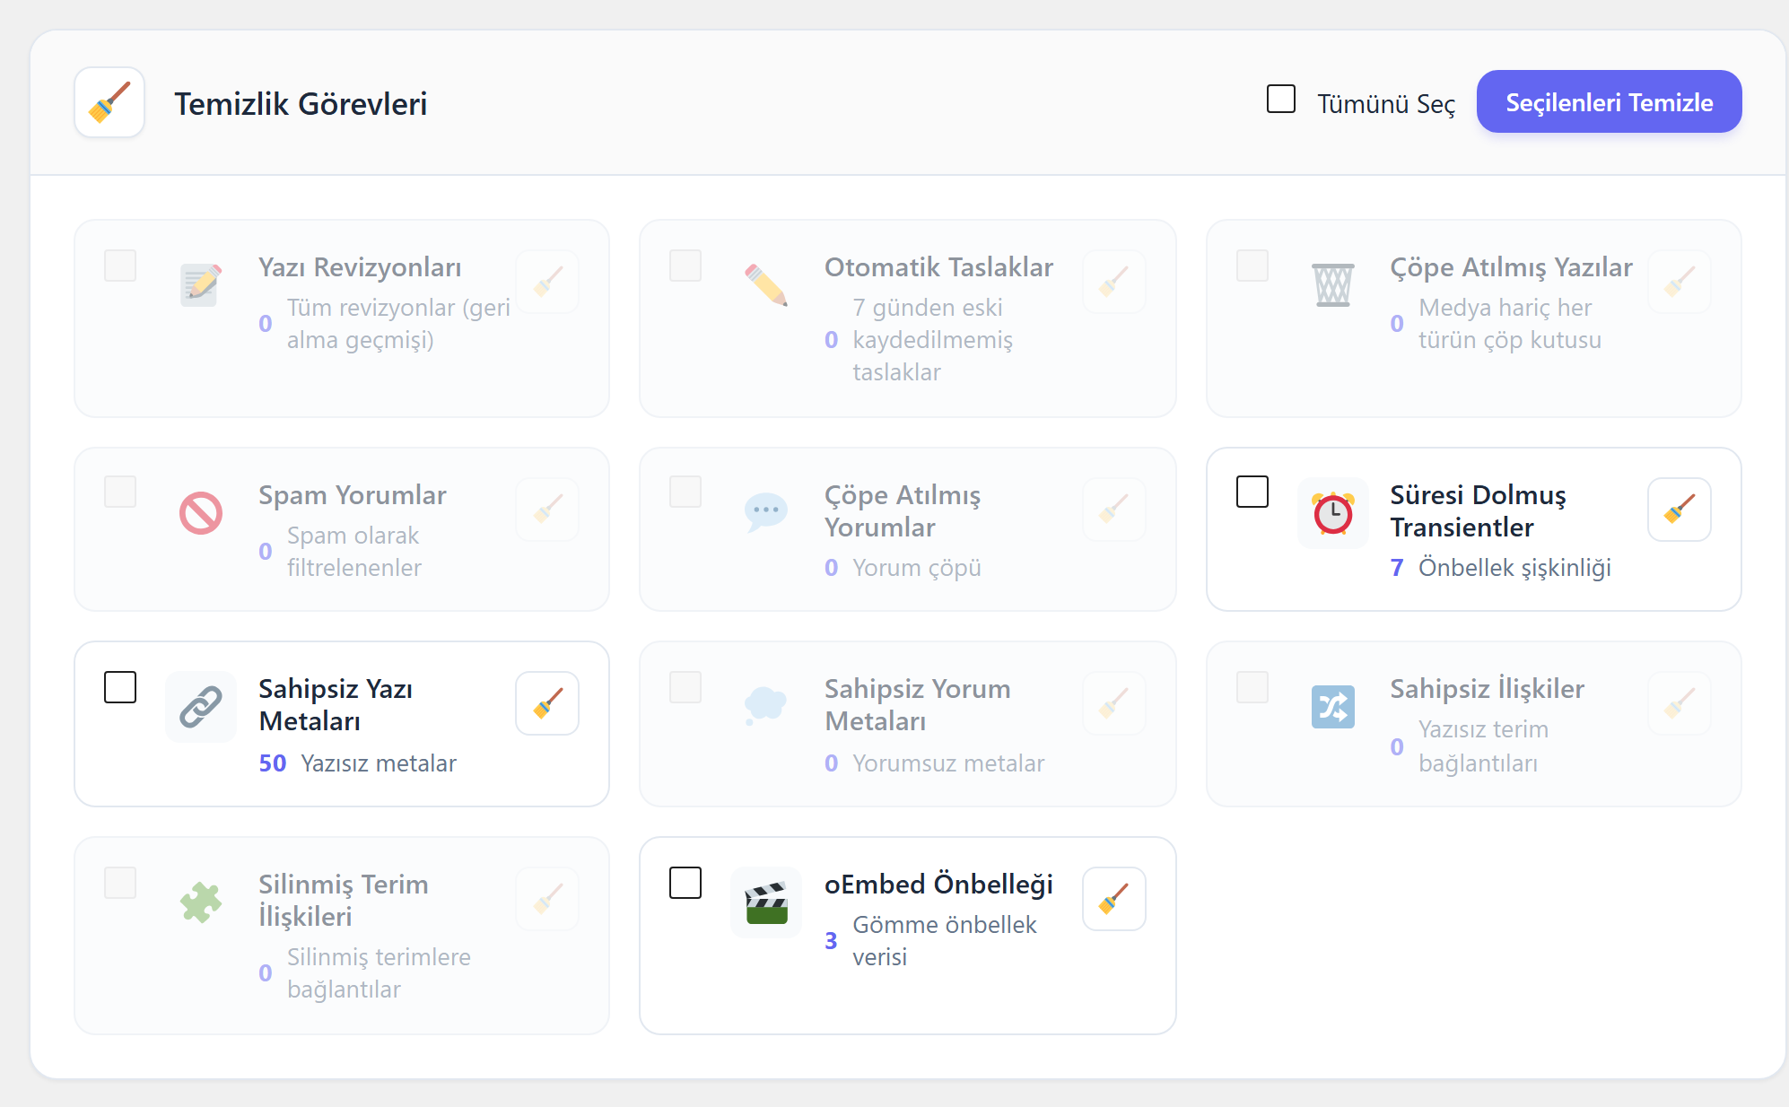
Task: Tick the oEmbed Önbelleği checkbox
Action: point(685,883)
